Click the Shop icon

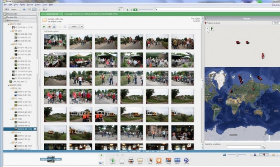(150, 161)
